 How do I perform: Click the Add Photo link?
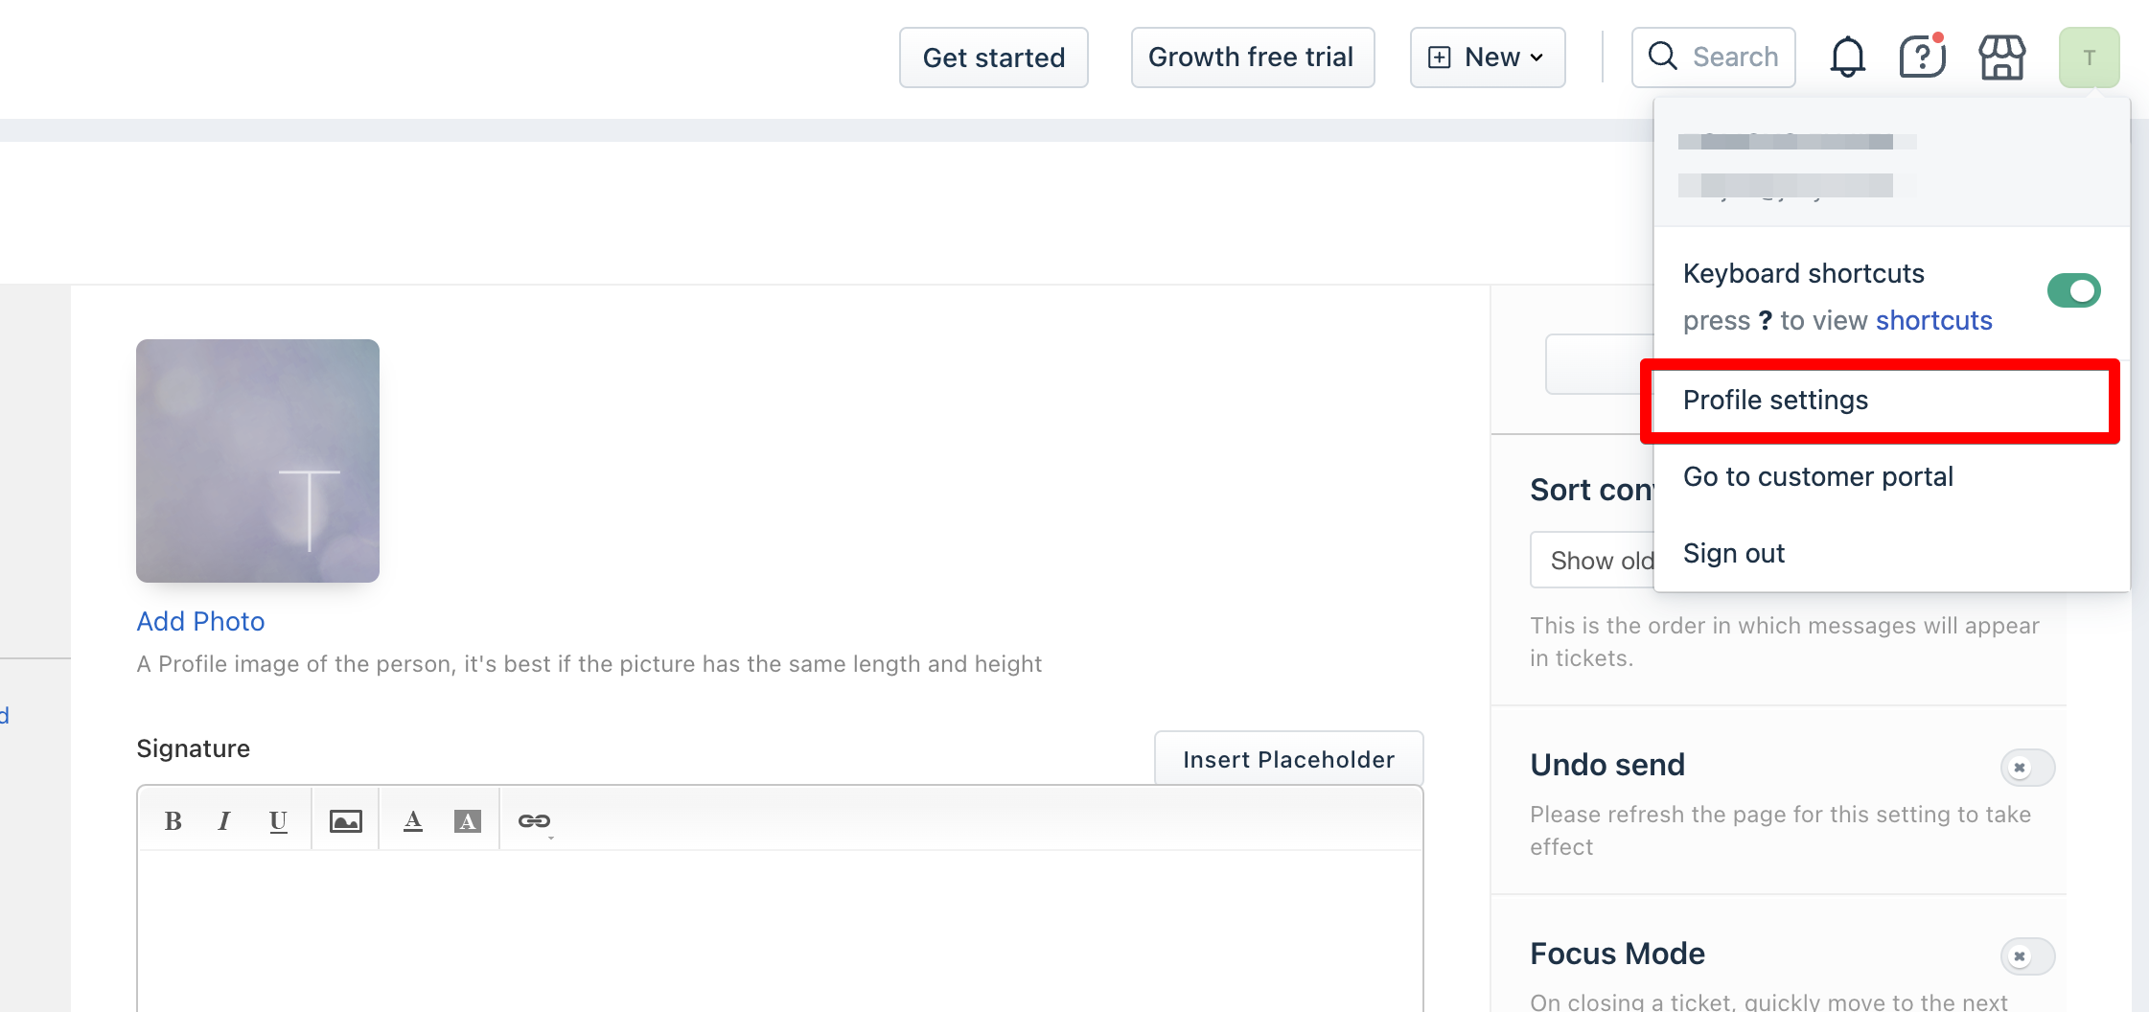coord(200,622)
